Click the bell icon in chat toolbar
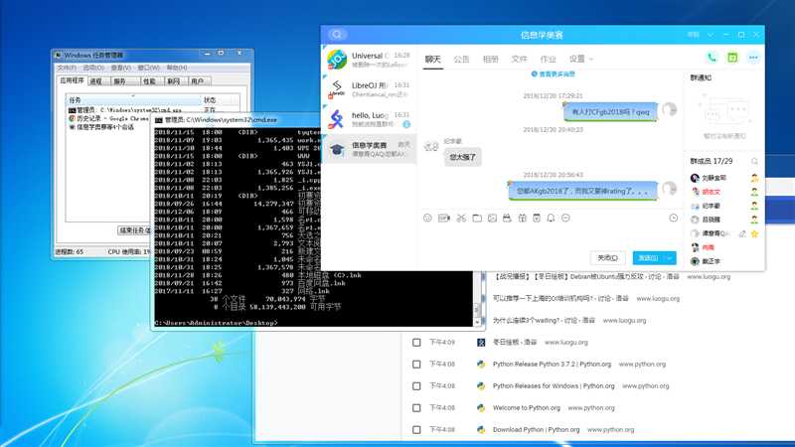This screenshot has height=447, width=795. click(x=551, y=218)
